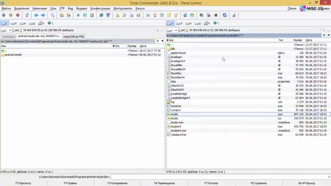Open file search magnifier icon
This screenshot has width=331, height=186.
[52, 15]
